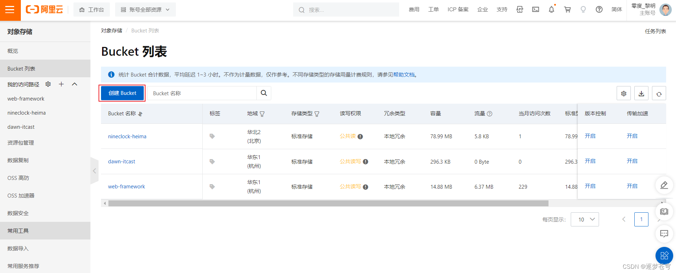Click tag icon for web-framework row
676x273 pixels.
pos(212,187)
